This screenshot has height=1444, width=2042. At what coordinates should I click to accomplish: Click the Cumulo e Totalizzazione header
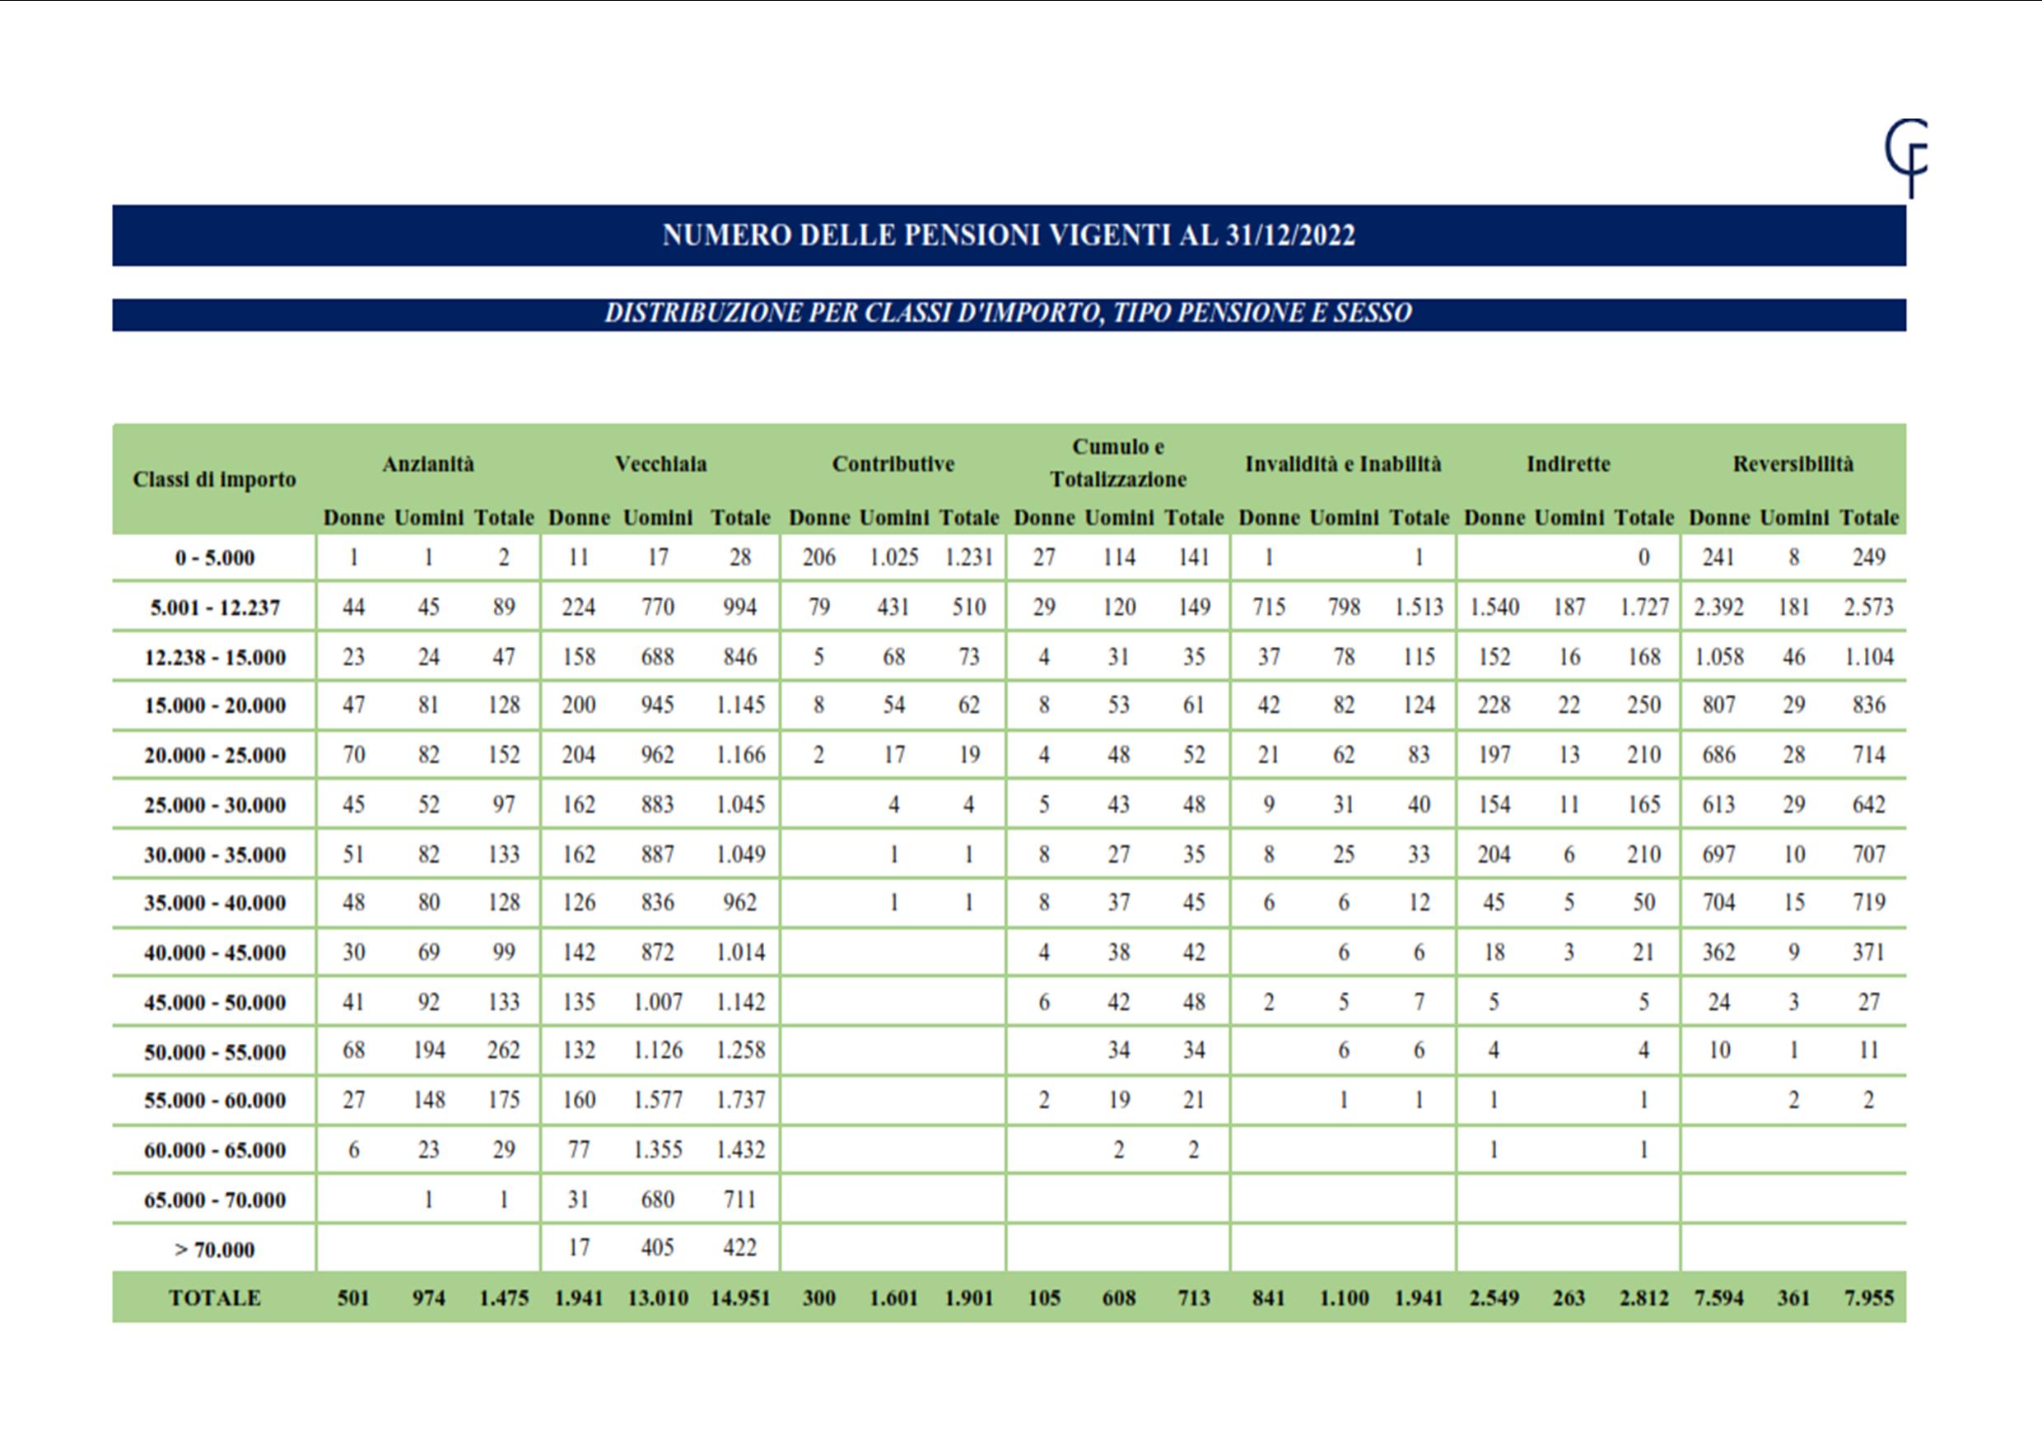[1118, 463]
